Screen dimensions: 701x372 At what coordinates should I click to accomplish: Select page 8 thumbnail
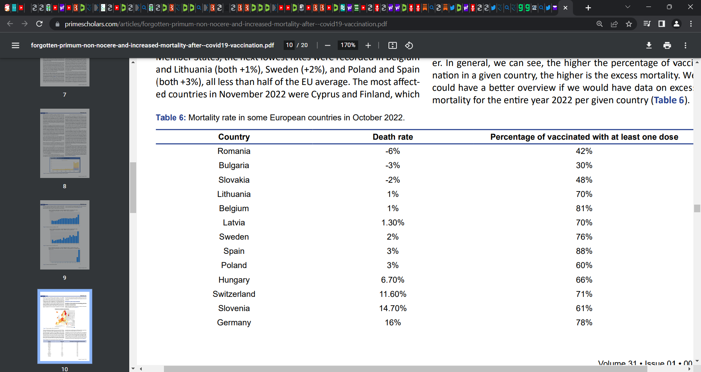(x=65, y=143)
